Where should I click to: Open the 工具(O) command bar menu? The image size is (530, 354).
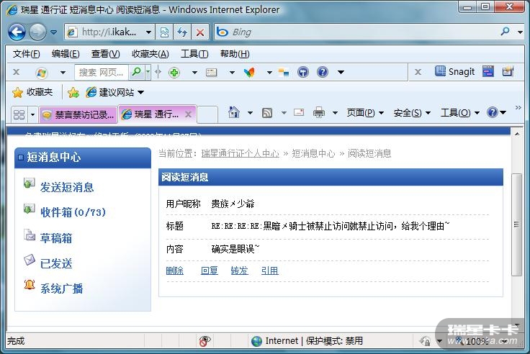(459, 113)
